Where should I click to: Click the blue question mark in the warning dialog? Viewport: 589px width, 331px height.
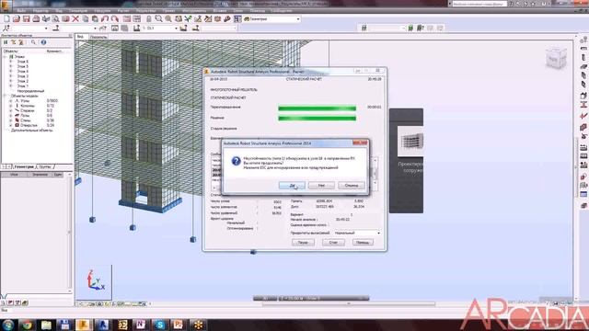[x=236, y=161]
